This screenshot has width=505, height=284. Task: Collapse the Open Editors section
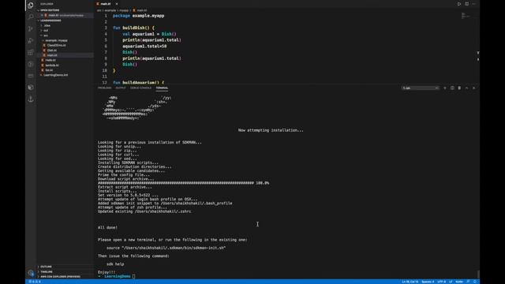click(50, 10)
